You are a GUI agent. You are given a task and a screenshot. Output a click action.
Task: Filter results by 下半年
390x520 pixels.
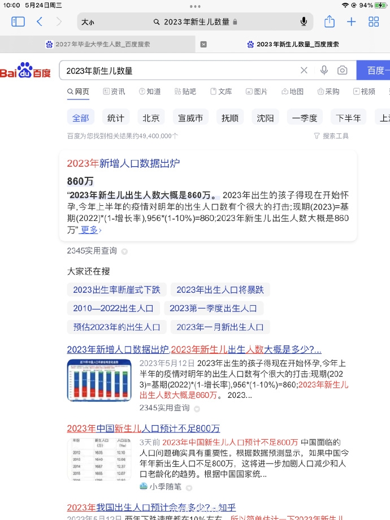point(348,118)
